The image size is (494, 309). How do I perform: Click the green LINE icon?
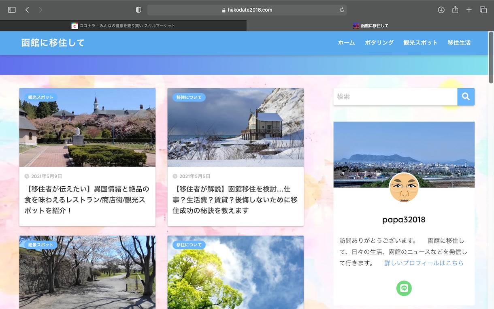pyautogui.click(x=404, y=288)
